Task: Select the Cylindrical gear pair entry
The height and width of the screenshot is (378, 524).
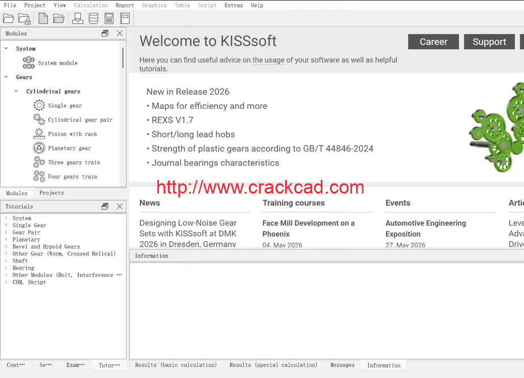Action: point(80,120)
